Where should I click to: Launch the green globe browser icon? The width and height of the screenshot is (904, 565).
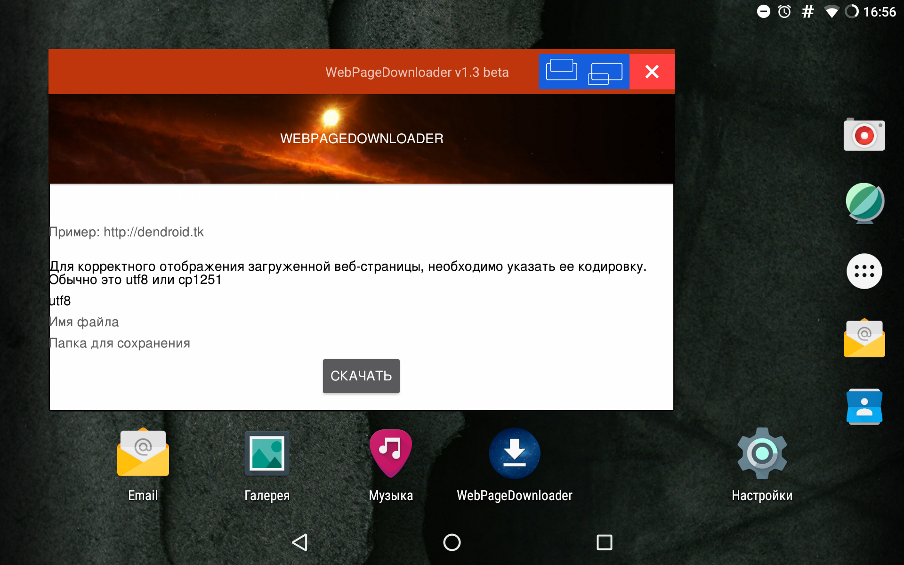coord(864,203)
